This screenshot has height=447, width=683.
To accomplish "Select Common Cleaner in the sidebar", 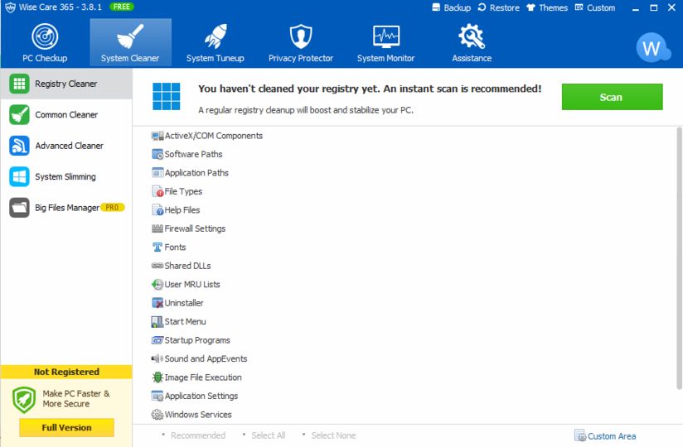I will (66, 115).
